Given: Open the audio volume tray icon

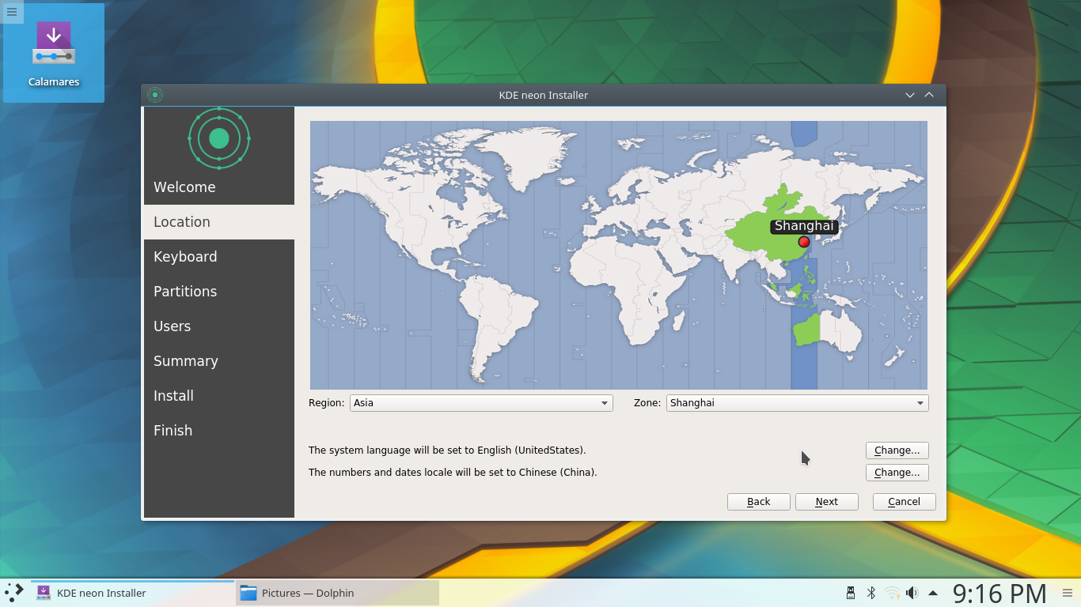Looking at the screenshot, I should (x=912, y=593).
